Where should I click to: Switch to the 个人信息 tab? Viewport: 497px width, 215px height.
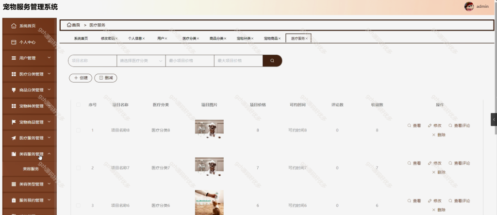[135, 38]
